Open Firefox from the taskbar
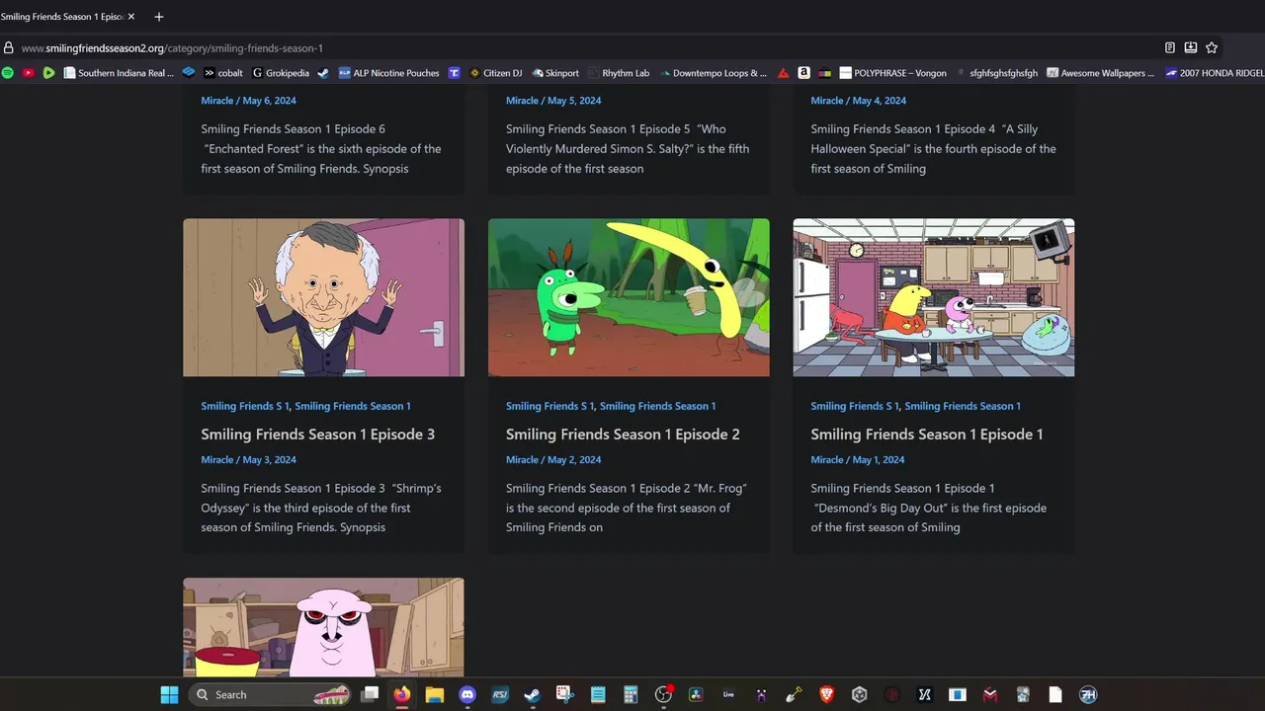Screen dimensions: 1265x711 (400, 694)
